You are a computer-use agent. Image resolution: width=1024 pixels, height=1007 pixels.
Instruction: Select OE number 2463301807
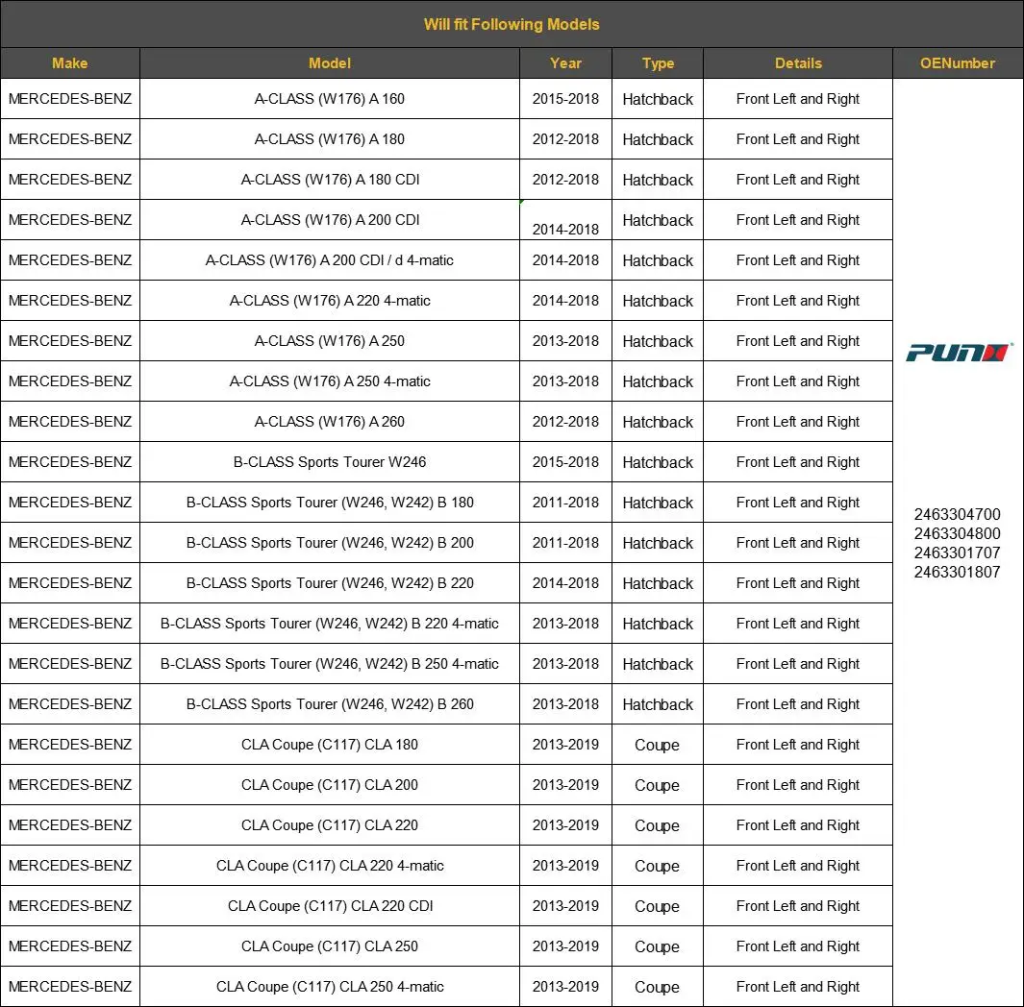957,572
